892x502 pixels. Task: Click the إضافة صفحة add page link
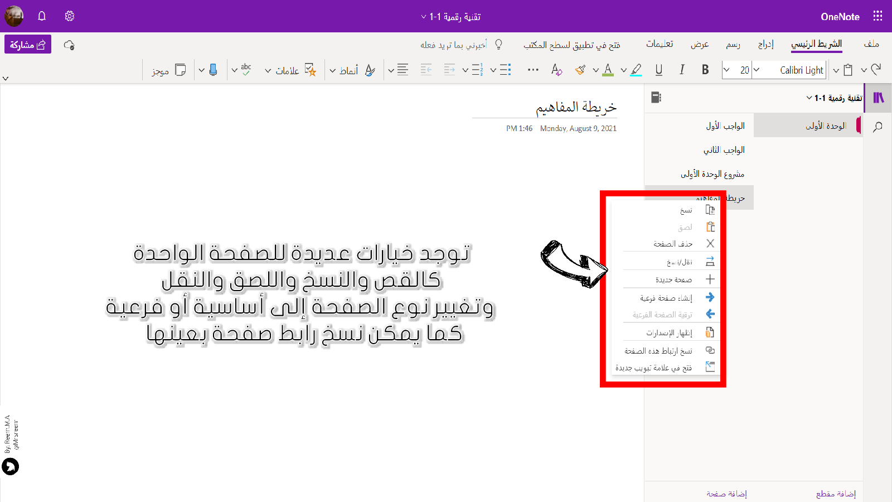726,494
